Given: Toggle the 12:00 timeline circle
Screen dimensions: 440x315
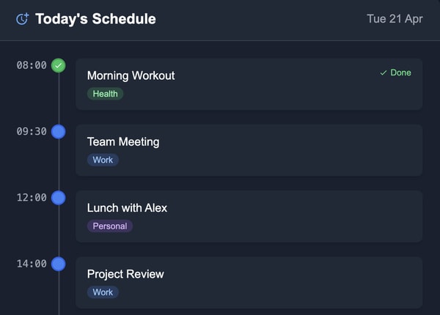Looking at the screenshot, I should (59, 198).
